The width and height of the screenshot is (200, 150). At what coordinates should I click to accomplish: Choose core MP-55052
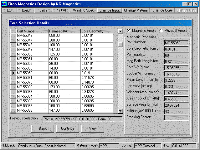pos(61,64)
